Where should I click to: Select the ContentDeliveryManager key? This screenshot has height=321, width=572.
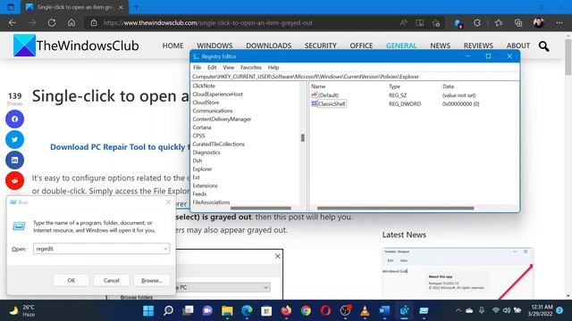coord(222,119)
